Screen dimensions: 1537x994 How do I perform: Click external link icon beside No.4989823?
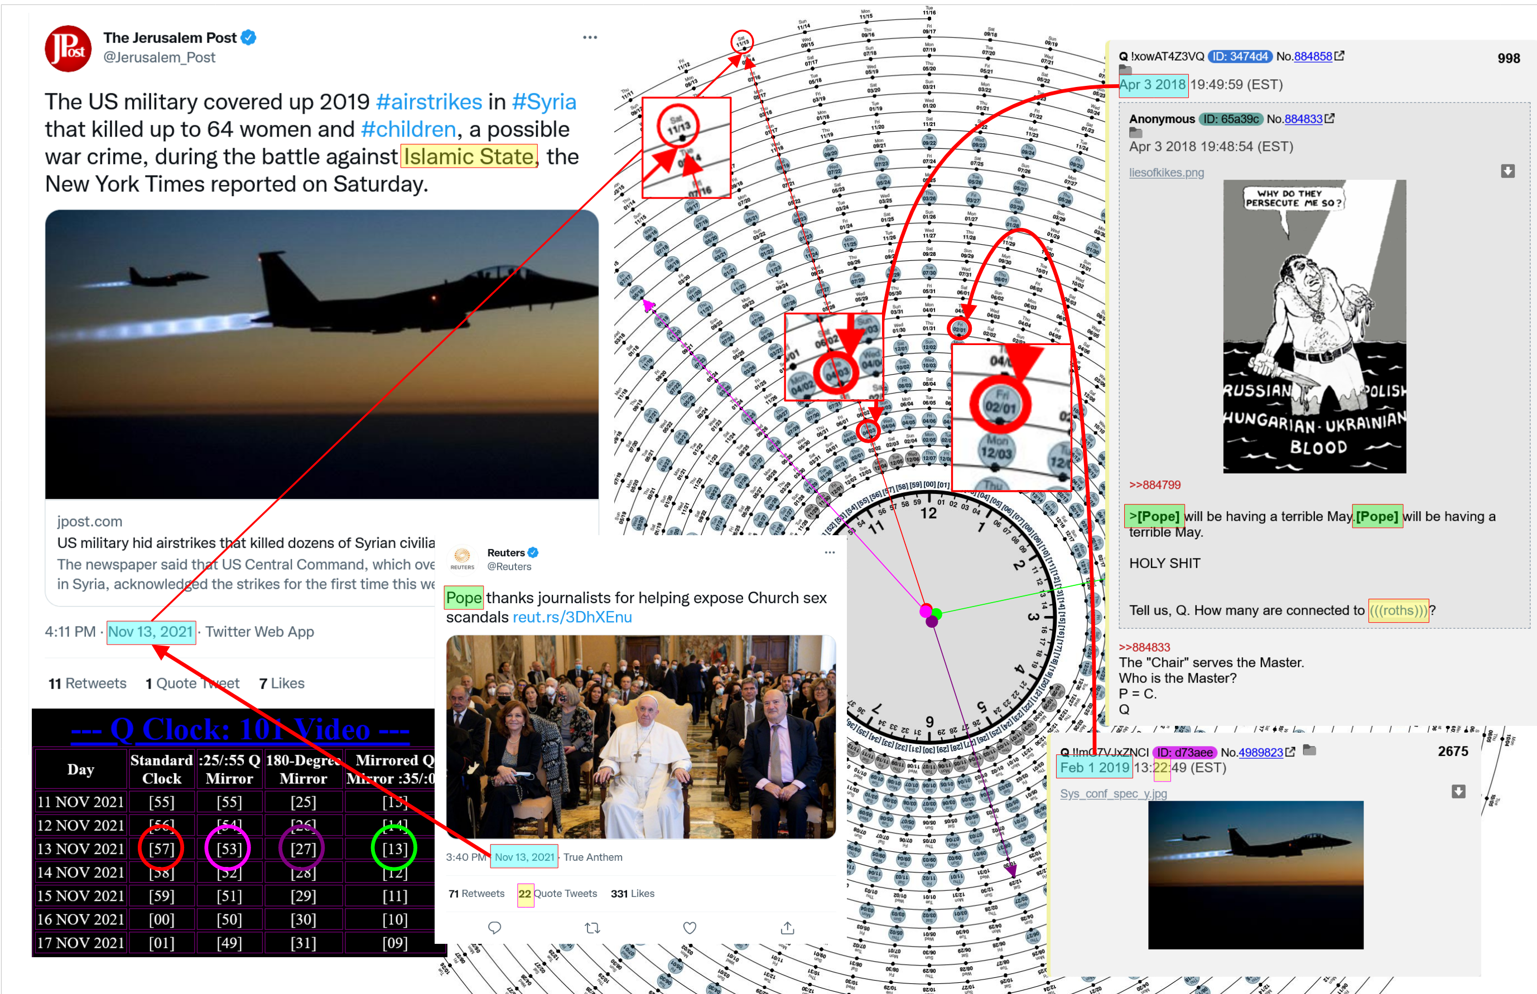(1290, 752)
